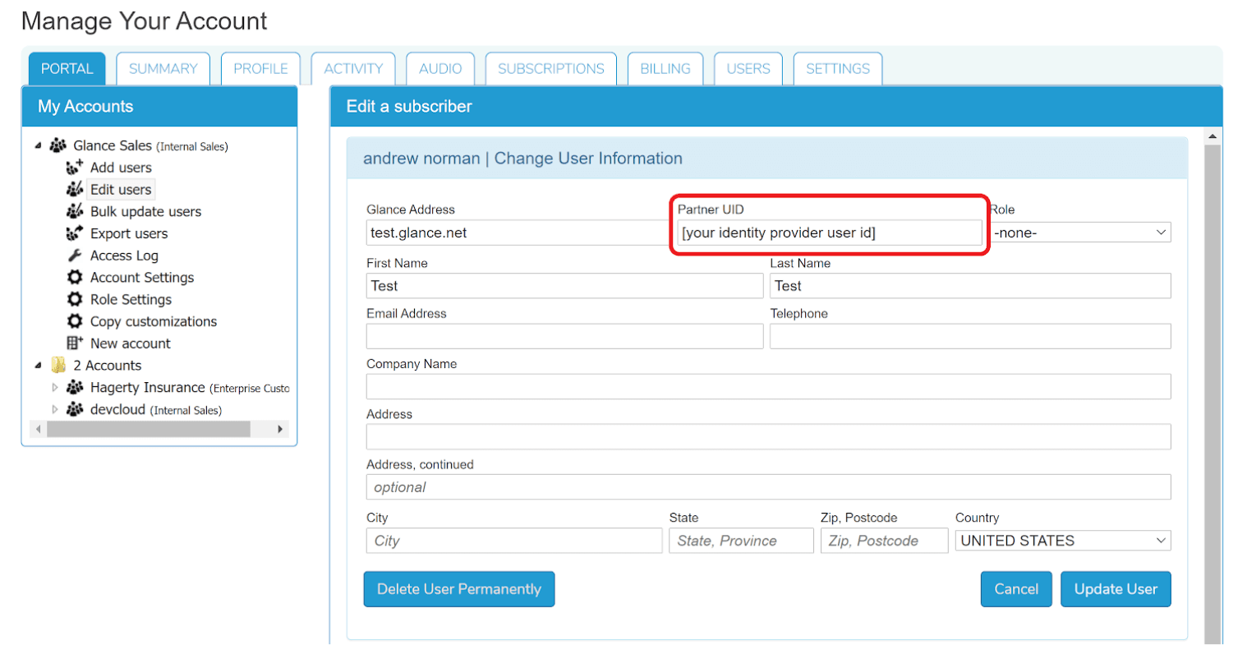The width and height of the screenshot is (1247, 659).
Task: Click Delete User Permanently button
Action: click(x=458, y=589)
